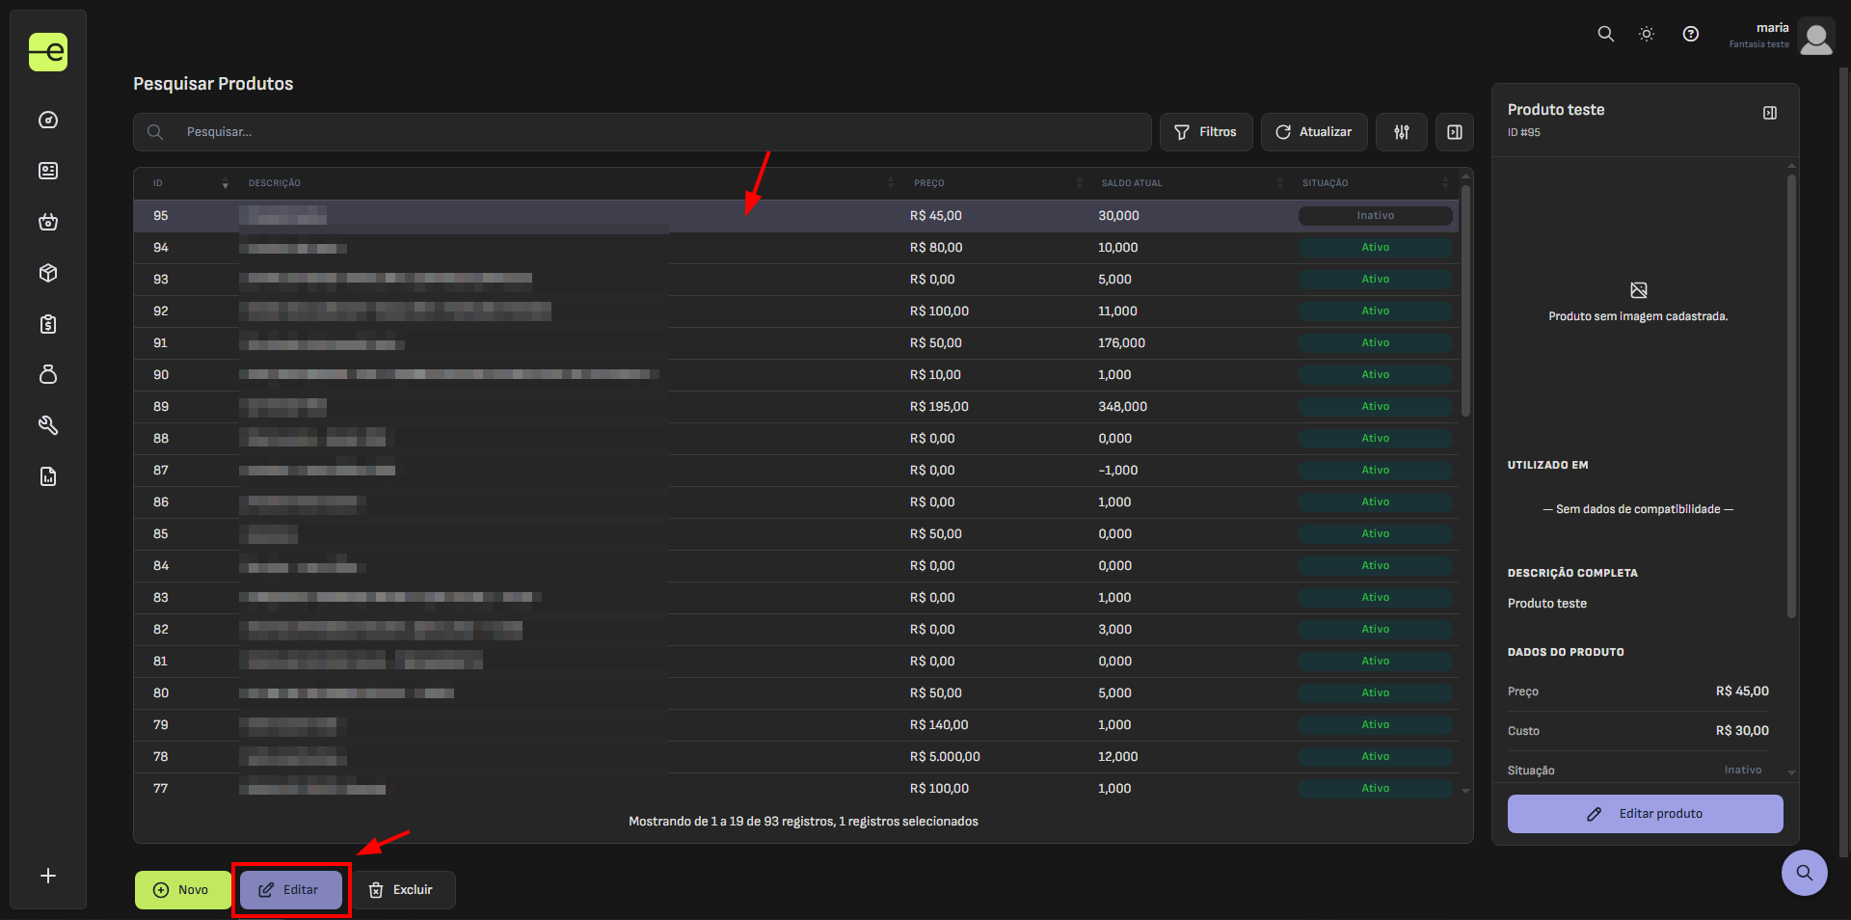Select row with ID 84
The width and height of the screenshot is (1851, 920).
click(796, 566)
